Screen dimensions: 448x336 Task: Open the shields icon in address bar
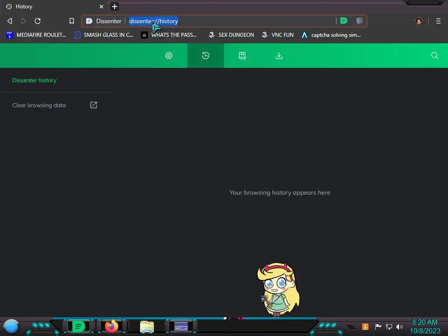point(359,21)
